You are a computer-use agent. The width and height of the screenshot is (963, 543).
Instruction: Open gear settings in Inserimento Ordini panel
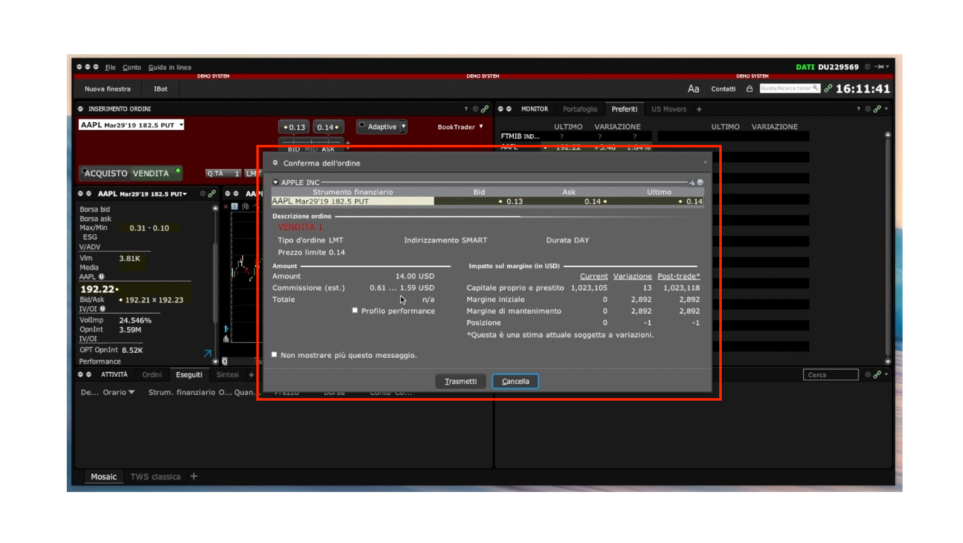(x=476, y=109)
